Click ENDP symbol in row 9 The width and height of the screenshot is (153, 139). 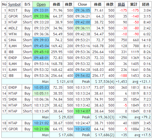[x=13, y=58]
